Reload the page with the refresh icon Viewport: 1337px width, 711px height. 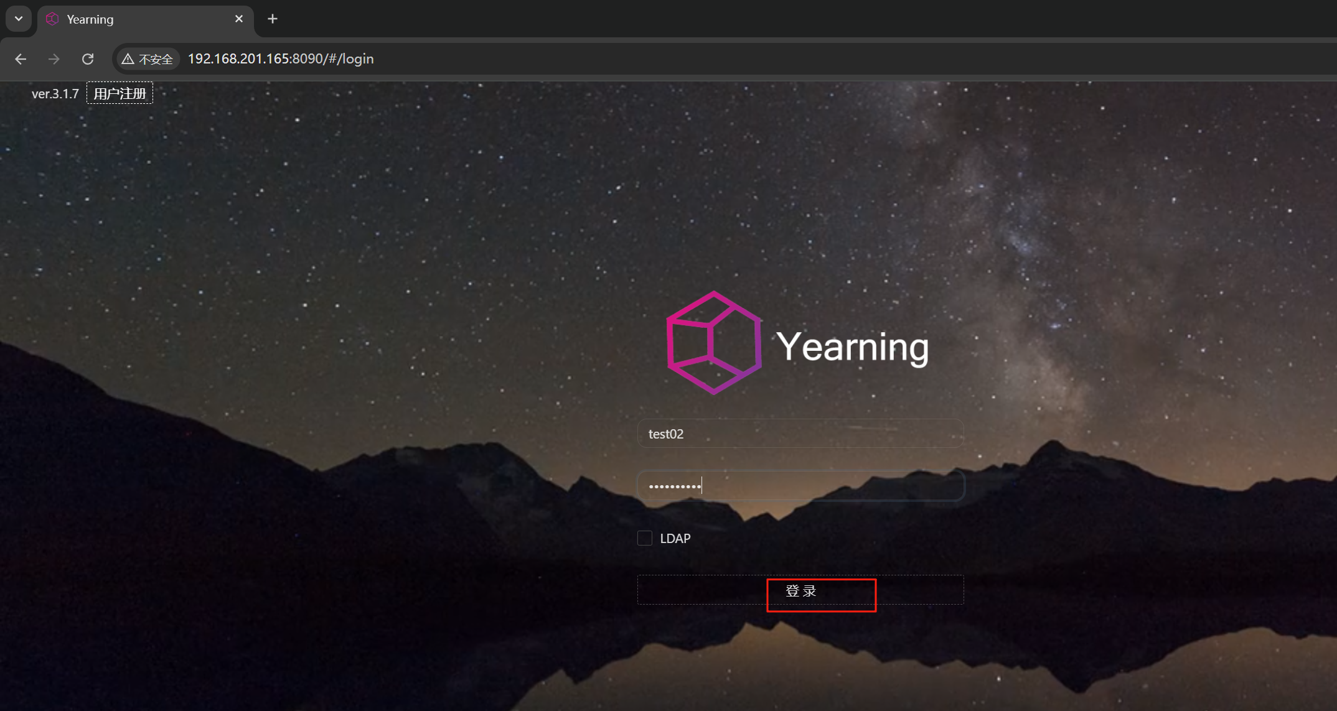click(88, 59)
